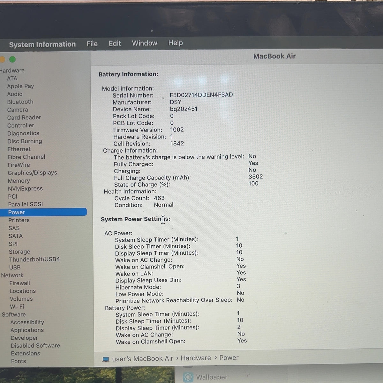Select ATA in the sidebar
Viewport: 383px width, 383px height.
tap(12, 79)
